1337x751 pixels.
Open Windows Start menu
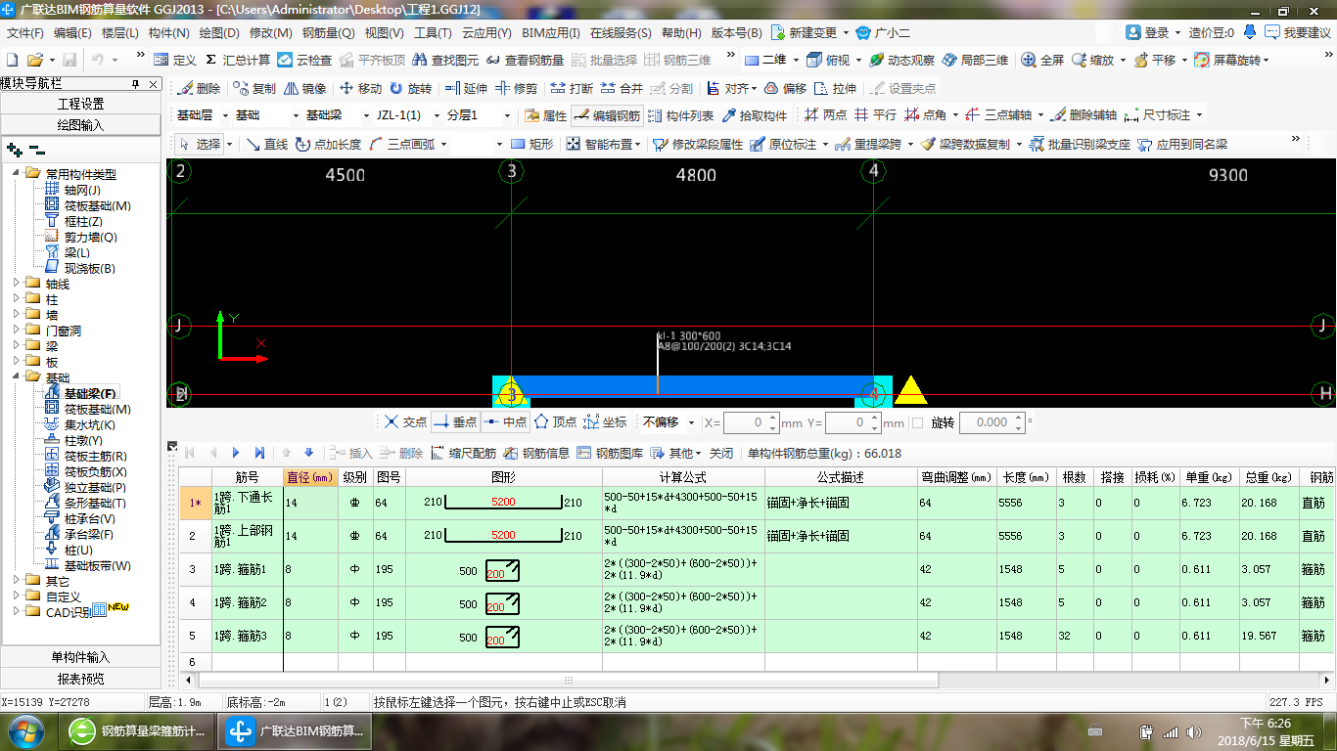[x=25, y=729]
